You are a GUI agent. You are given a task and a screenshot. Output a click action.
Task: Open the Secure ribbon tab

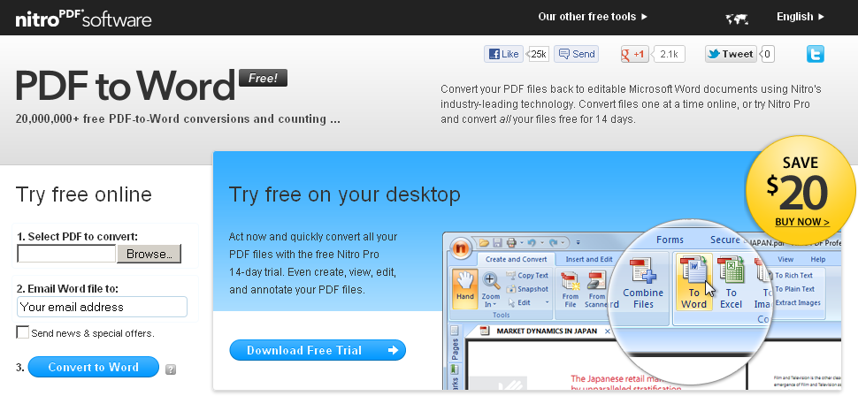coord(724,240)
